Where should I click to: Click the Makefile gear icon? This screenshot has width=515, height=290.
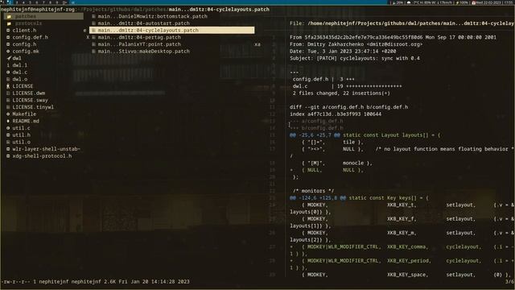[x=8, y=114]
